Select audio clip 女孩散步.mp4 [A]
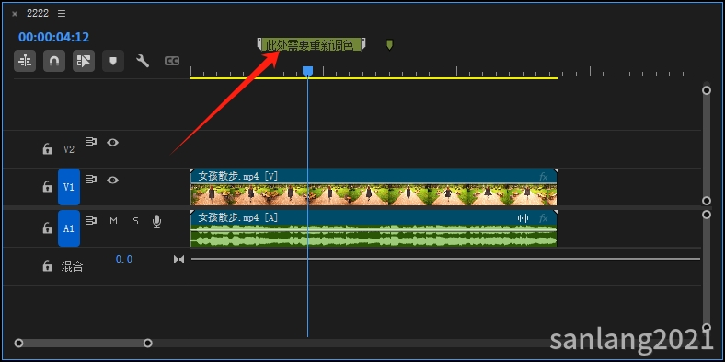The width and height of the screenshot is (725, 362). click(x=374, y=228)
